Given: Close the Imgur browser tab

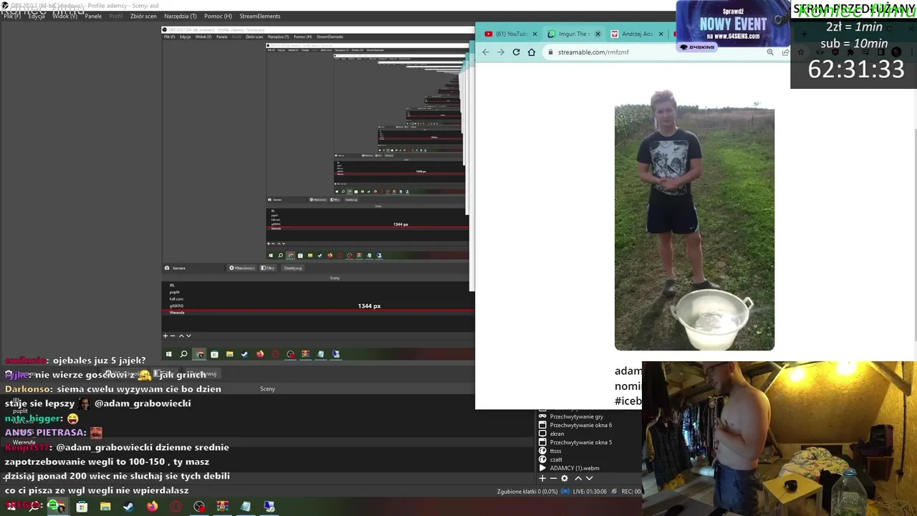Looking at the screenshot, I should click(x=597, y=34).
